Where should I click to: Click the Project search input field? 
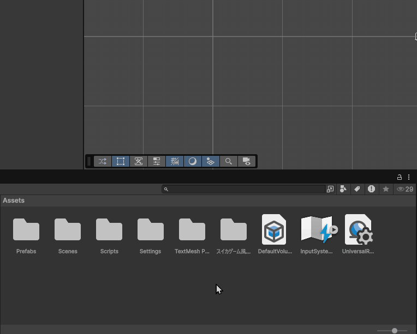pyautogui.click(x=244, y=189)
